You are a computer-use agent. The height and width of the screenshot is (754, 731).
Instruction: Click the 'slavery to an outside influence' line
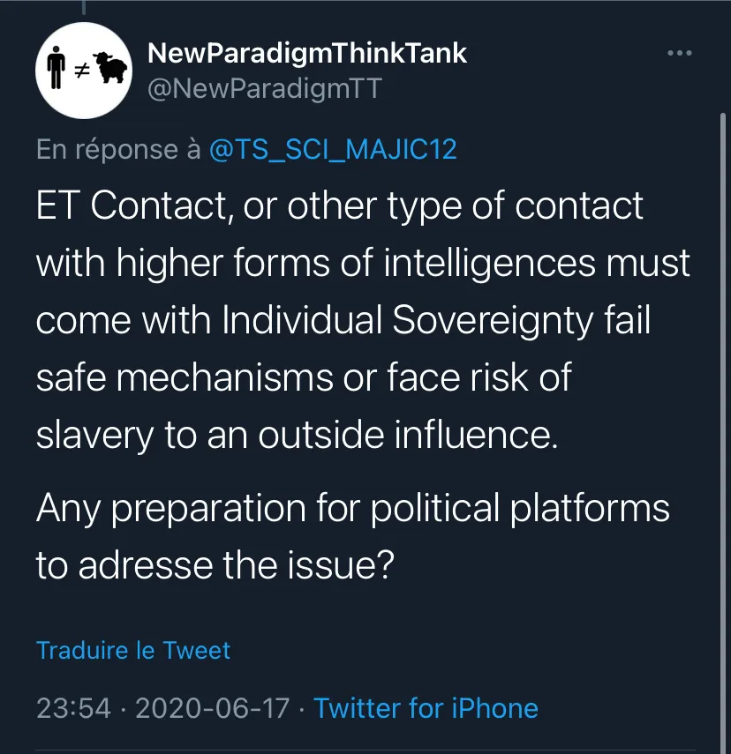click(298, 436)
